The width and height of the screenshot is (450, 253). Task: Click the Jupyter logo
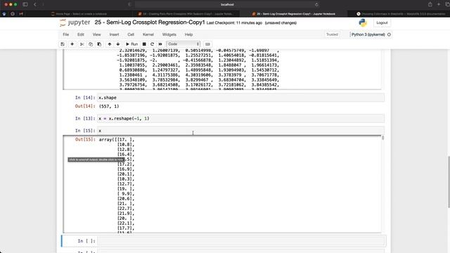pos(75,22)
